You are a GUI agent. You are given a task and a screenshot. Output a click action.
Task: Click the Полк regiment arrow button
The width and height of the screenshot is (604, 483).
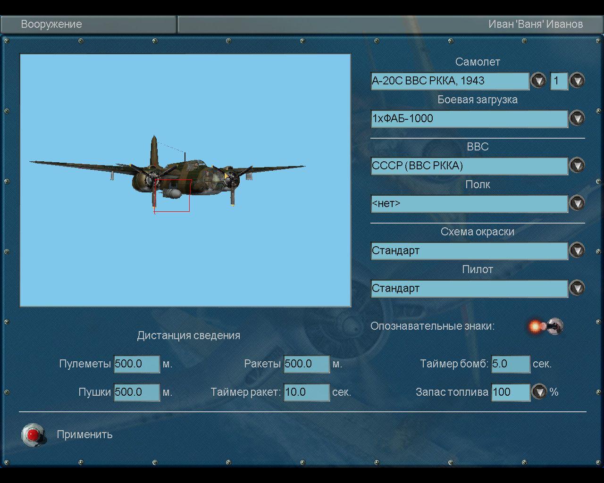point(577,203)
